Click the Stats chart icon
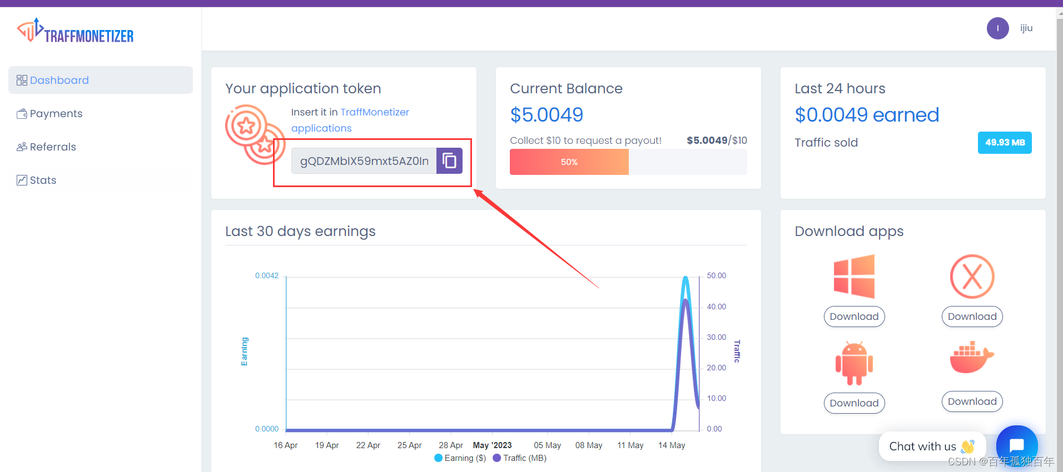This screenshot has width=1063, height=472. tap(22, 180)
